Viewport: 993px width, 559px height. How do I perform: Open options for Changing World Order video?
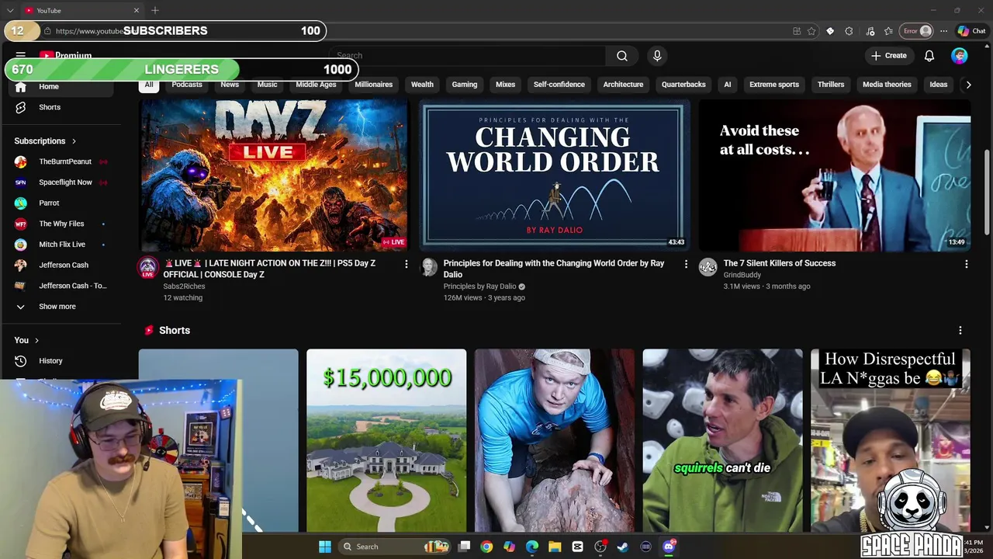[686, 264]
